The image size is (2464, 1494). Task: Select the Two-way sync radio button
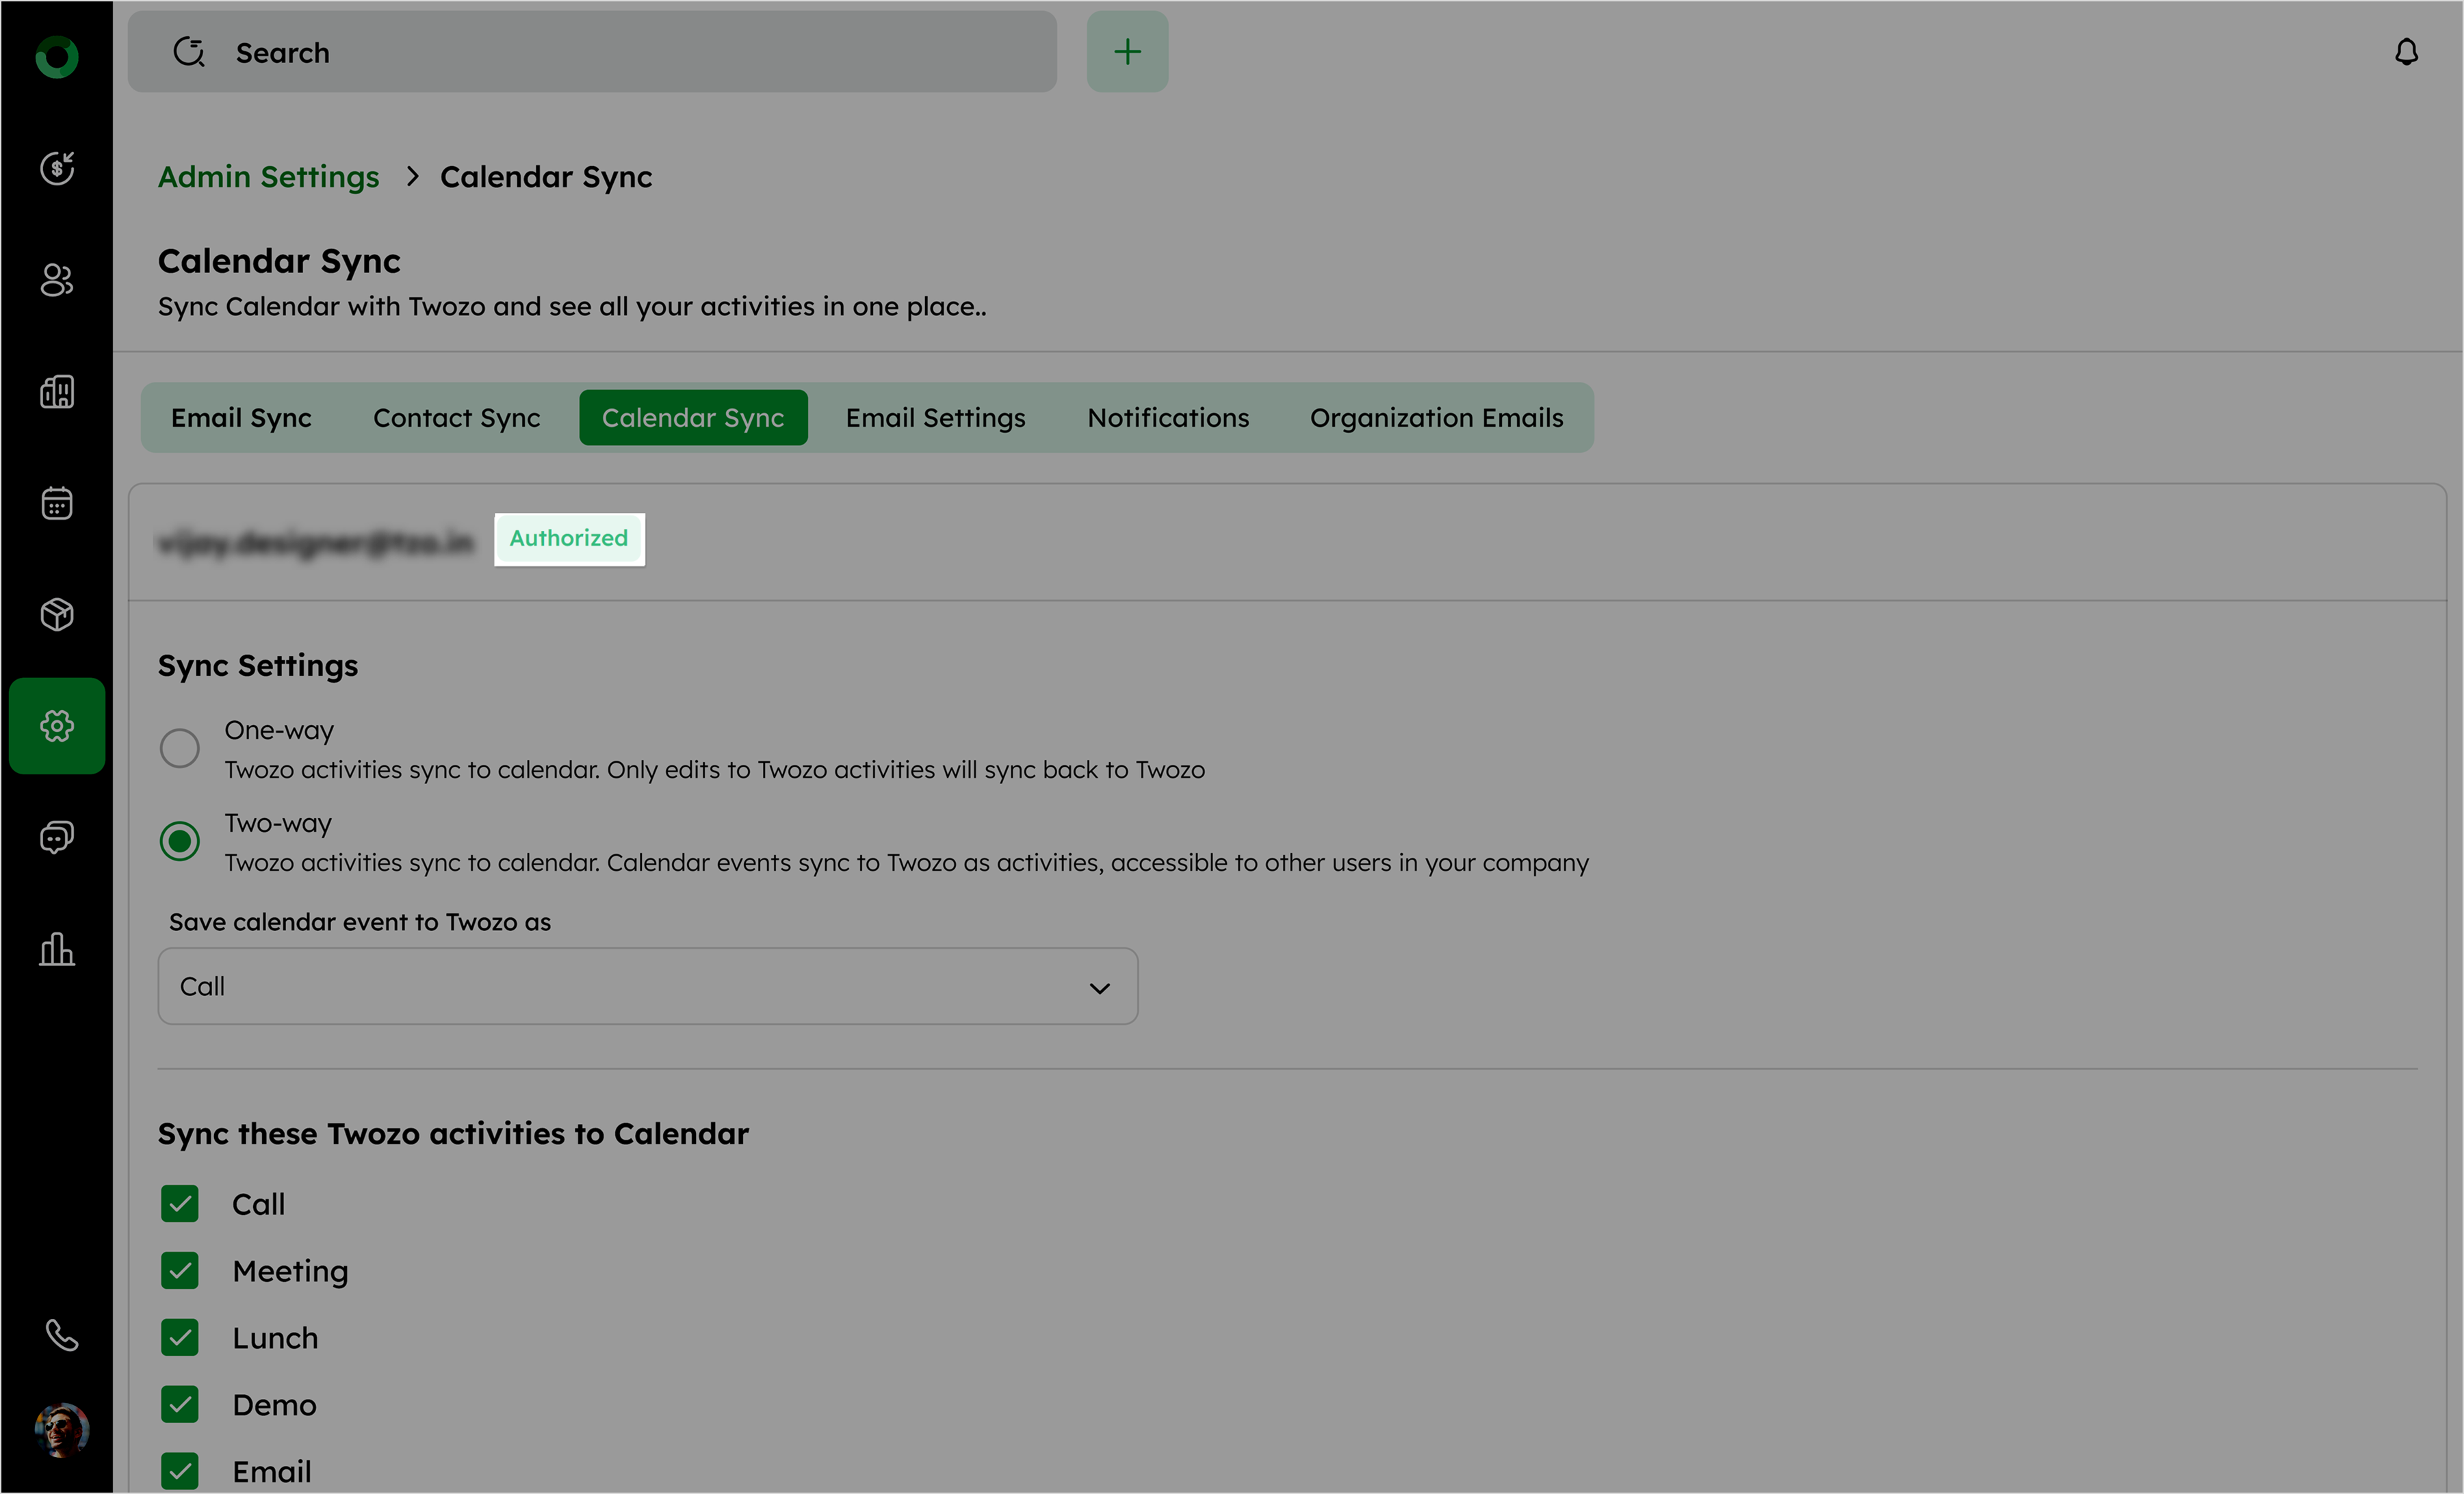click(x=180, y=841)
